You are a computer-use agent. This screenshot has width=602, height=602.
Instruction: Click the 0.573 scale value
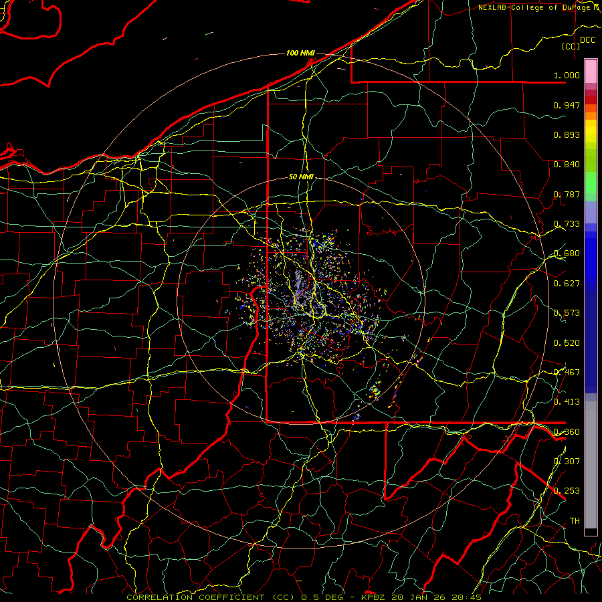pos(567,313)
